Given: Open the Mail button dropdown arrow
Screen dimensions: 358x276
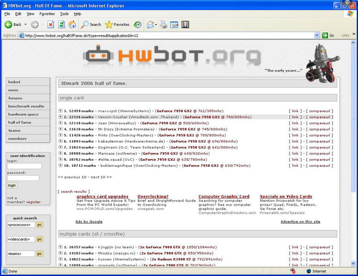Looking at the screenshot, I should pos(156,25).
